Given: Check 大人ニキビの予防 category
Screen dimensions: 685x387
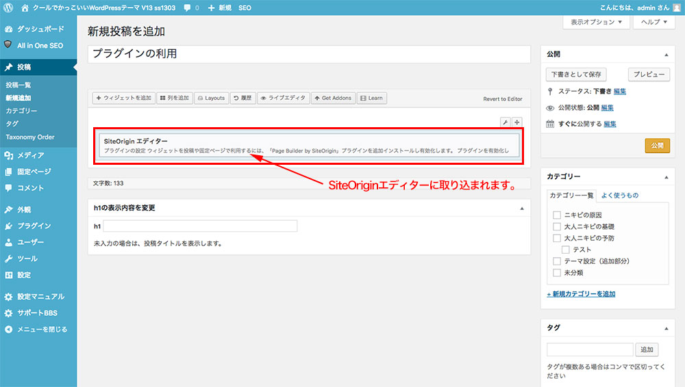Looking at the screenshot, I should [556, 238].
